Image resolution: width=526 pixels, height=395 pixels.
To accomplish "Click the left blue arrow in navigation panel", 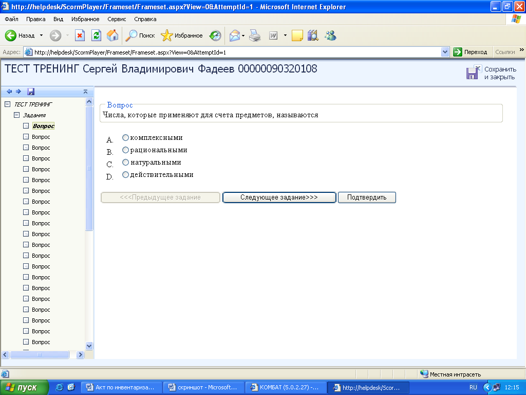I will pos(9,92).
